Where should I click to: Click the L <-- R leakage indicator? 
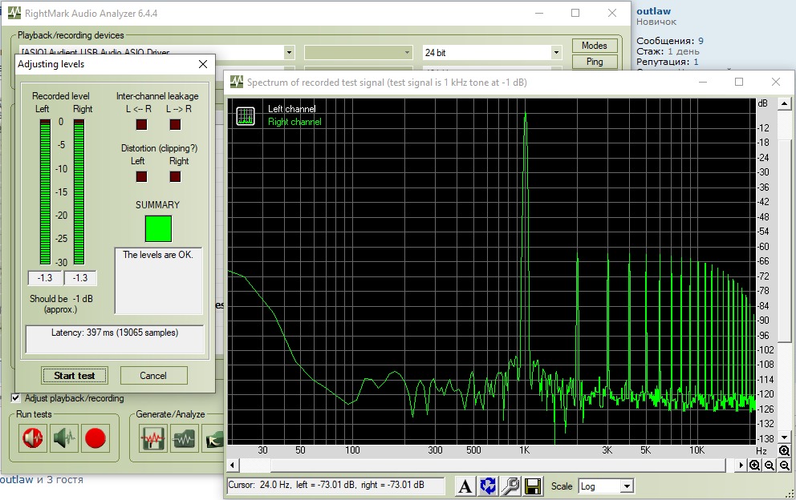[x=142, y=125]
